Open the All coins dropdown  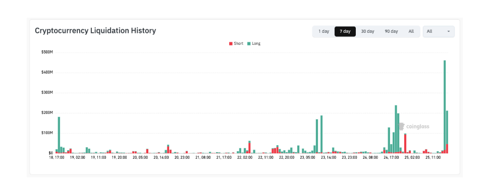439,31
